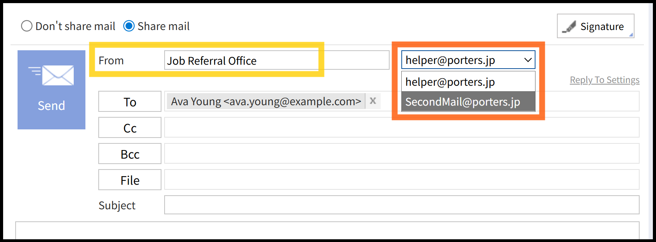Click the File attachments field
Viewport: 656px width, 242px height.
click(402, 180)
